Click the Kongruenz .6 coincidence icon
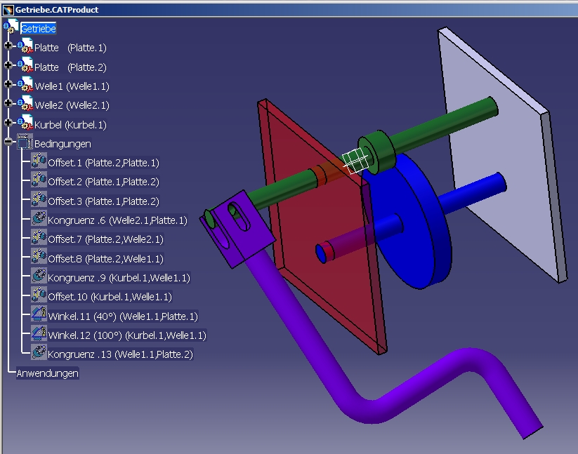This screenshot has height=454, width=578. (39, 219)
